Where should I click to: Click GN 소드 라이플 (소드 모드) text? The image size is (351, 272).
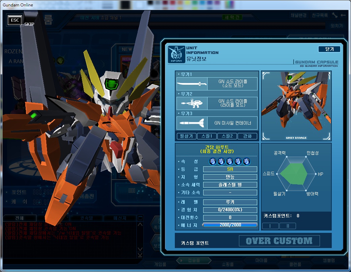tap(233, 83)
